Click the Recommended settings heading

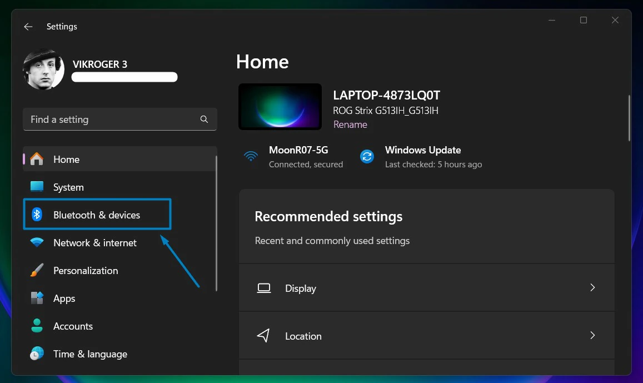point(328,216)
